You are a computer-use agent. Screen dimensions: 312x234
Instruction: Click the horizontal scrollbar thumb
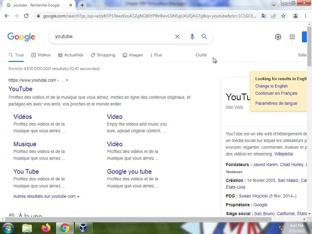(x=138, y=219)
